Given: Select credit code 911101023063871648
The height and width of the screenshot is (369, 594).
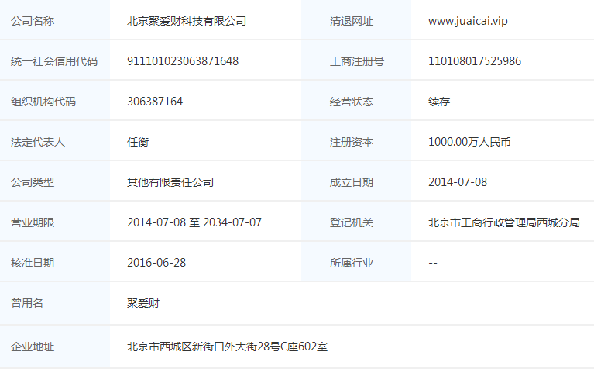Looking at the screenshot, I should (x=183, y=61).
